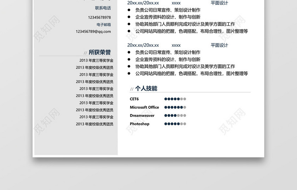The image size is (297, 190).
Task: Select phone number 12345678978
Action: point(99,17)
